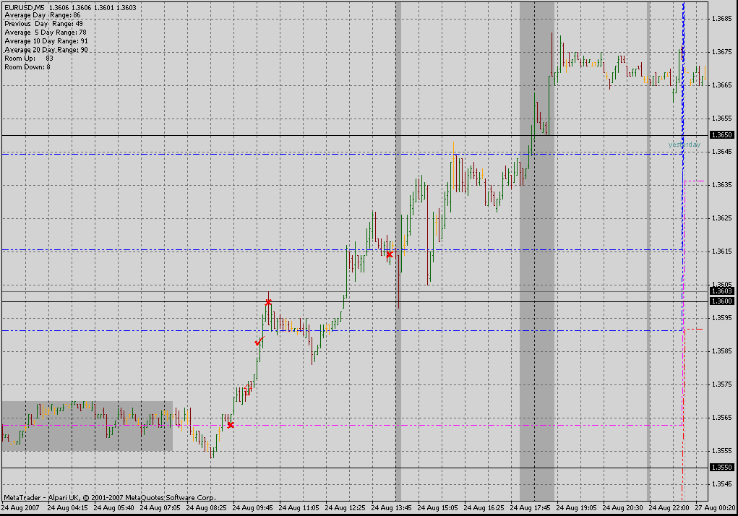
Task: Select the magenta dash-dot horizontal line
Action: (x=343, y=425)
